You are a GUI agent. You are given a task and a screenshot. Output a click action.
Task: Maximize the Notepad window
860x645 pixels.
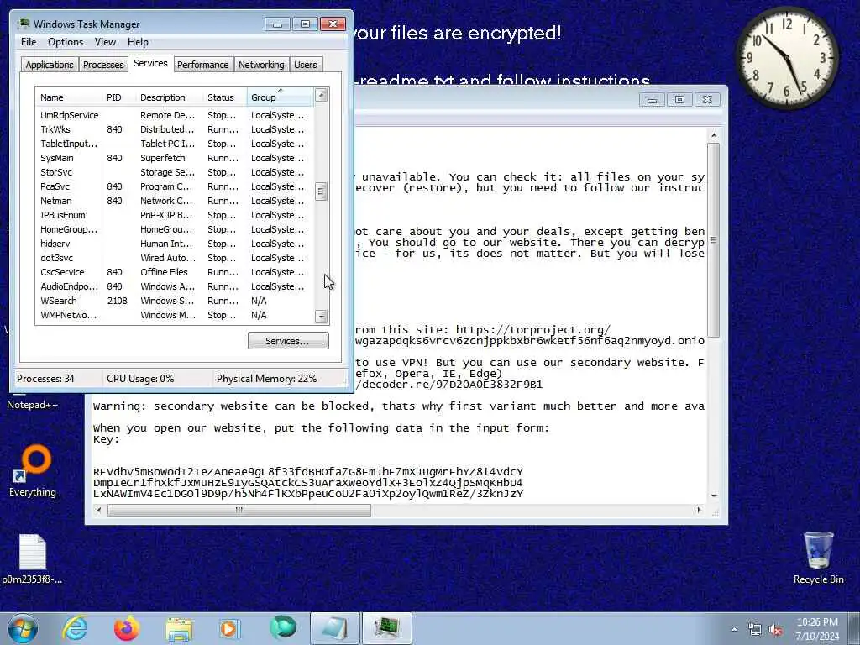pos(679,100)
